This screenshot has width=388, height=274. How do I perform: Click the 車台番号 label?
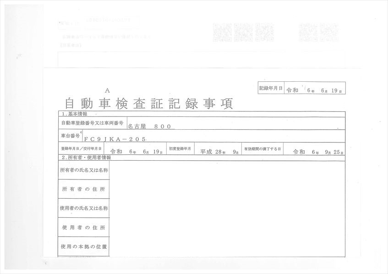coord(70,136)
